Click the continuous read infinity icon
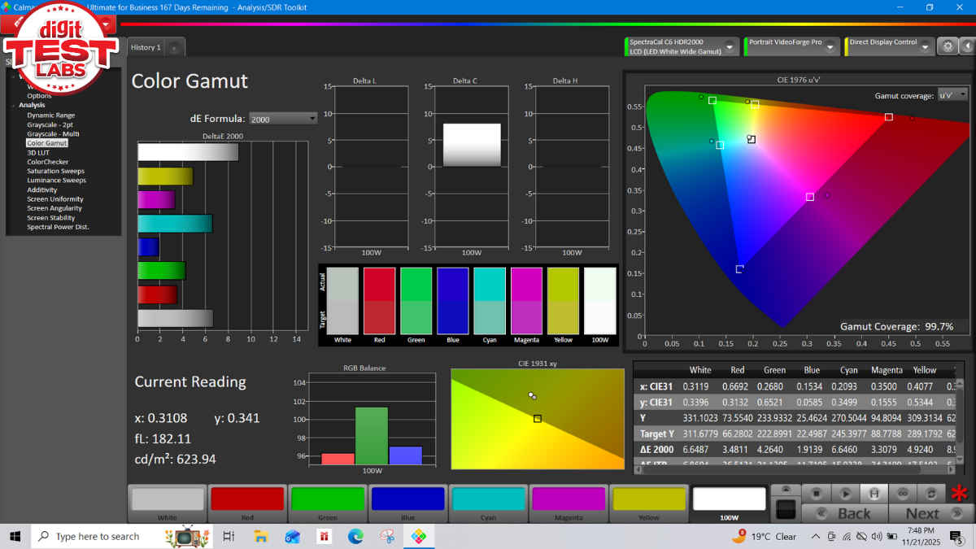 point(902,494)
